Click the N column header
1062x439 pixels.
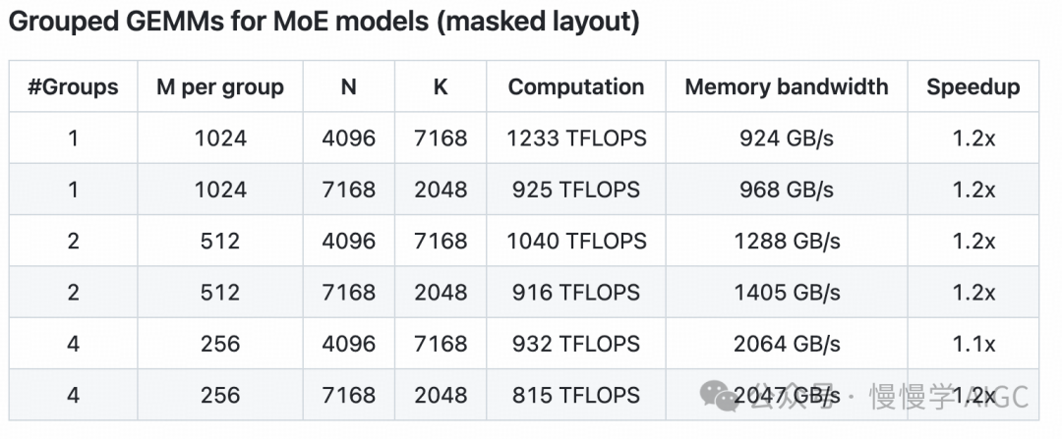tap(348, 86)
